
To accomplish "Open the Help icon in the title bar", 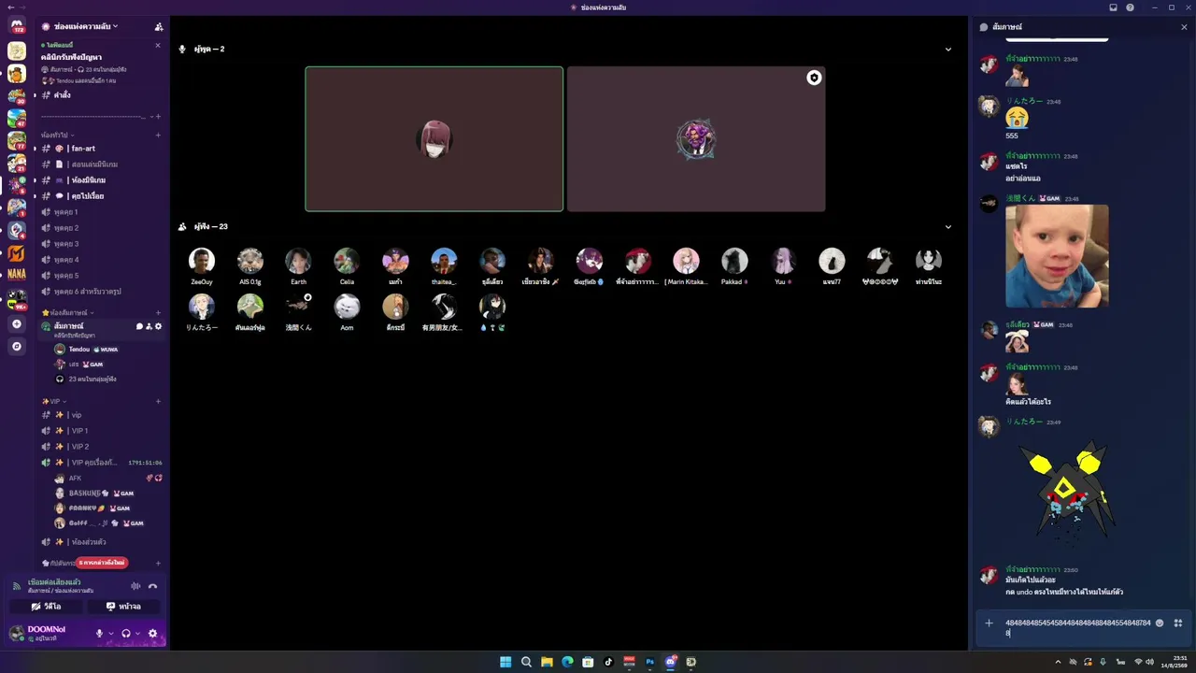I will [1131, 7].
